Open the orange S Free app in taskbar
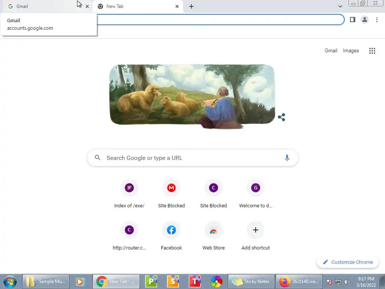 [x=173, y=281]
